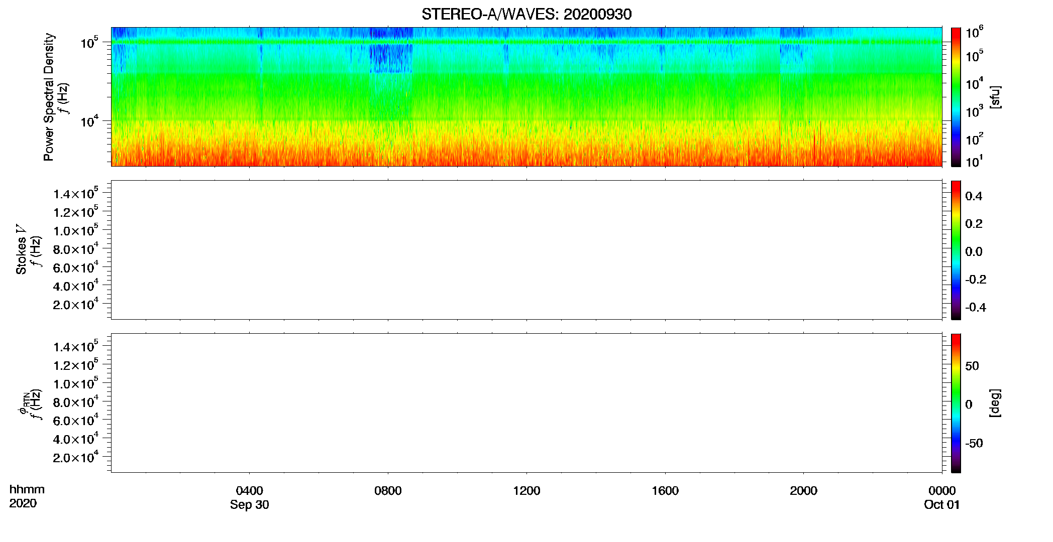Click the 10^1 value on sfu color bar

(974, 161)
